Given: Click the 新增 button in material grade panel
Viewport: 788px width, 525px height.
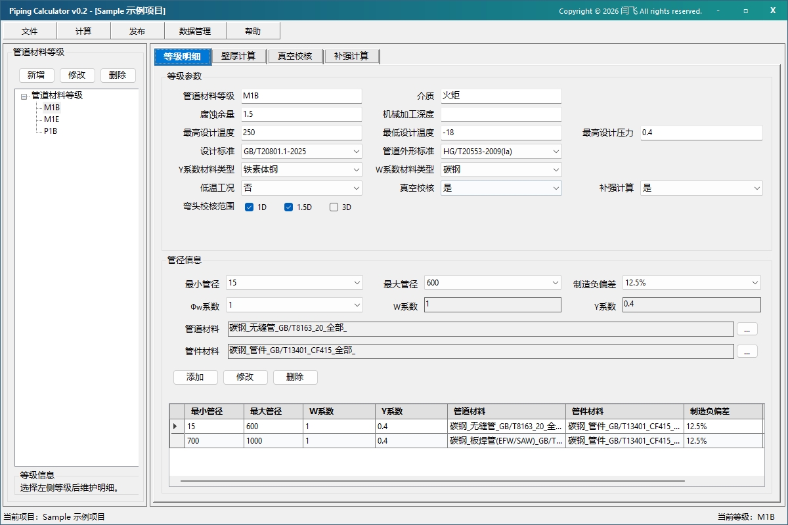Looking at the screenshot, I should coord(37,75).
